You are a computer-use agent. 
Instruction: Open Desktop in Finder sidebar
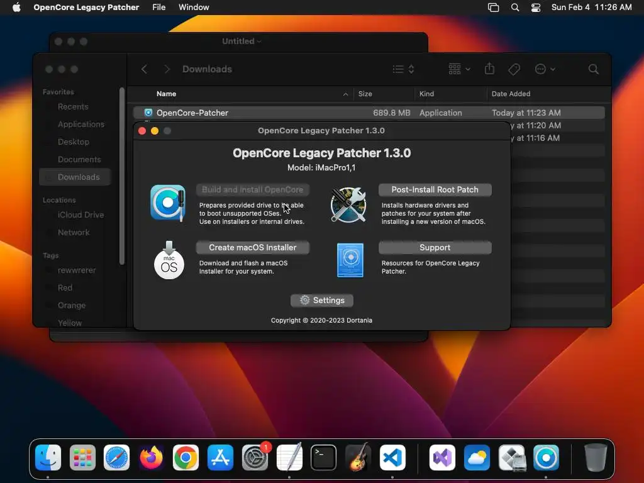coord(75,142)
